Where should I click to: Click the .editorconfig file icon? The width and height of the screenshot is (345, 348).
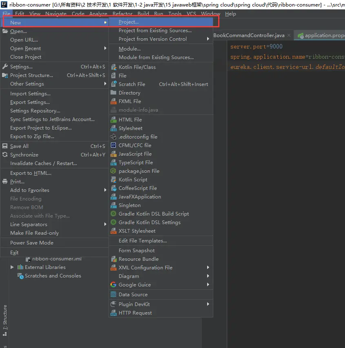[x=113, y=137]
